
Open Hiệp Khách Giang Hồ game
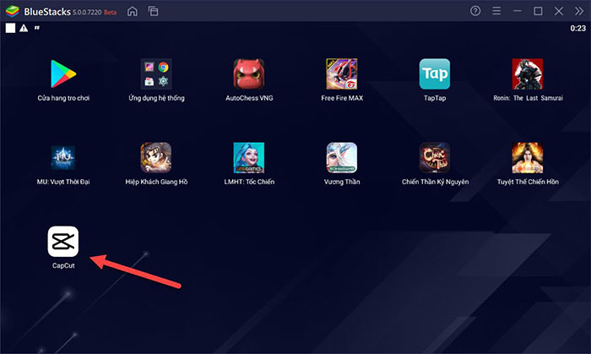156,158
